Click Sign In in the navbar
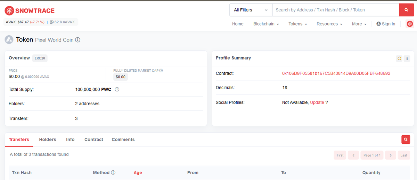The height and width of the screenshot is (180, 417). [386, 24]
